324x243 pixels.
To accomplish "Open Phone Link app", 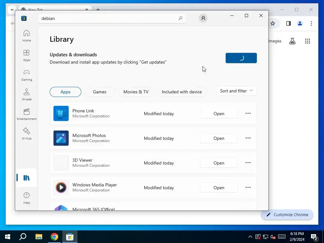I will pos(219,114).
